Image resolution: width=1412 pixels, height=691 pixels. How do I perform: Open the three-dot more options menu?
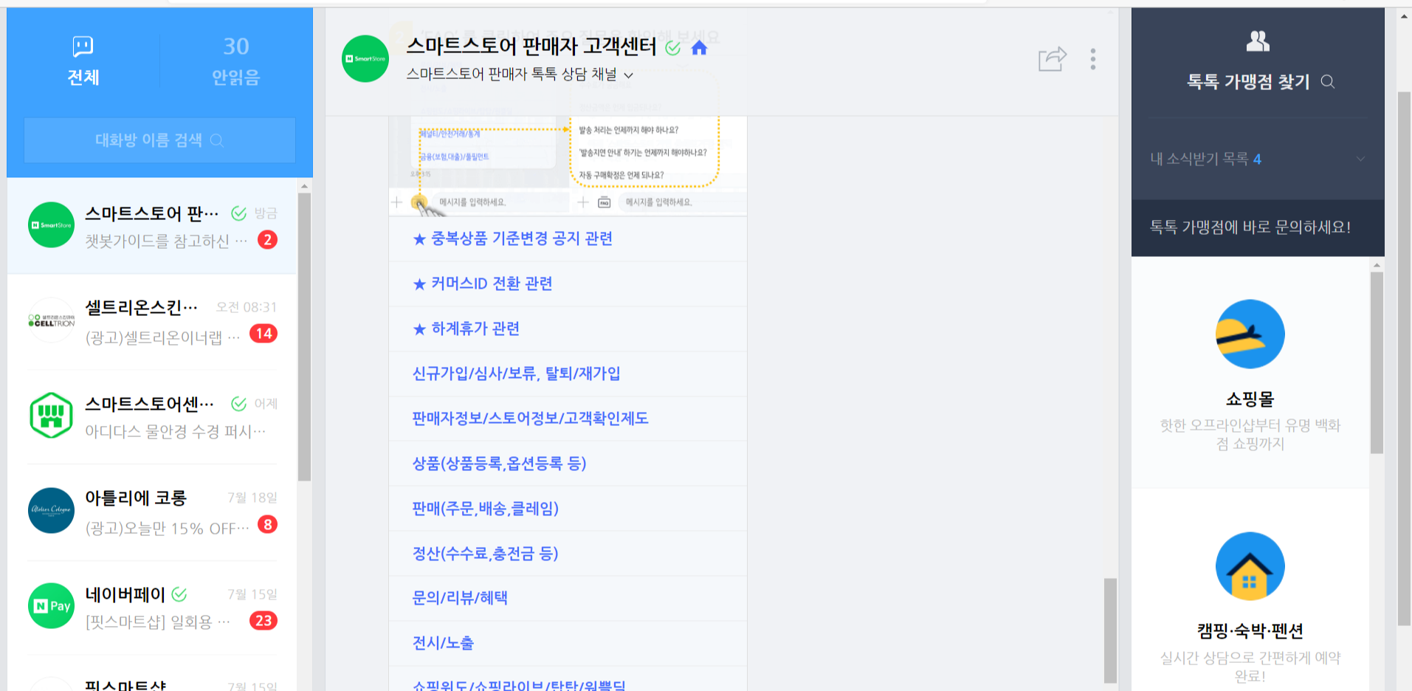(1093, 59)
